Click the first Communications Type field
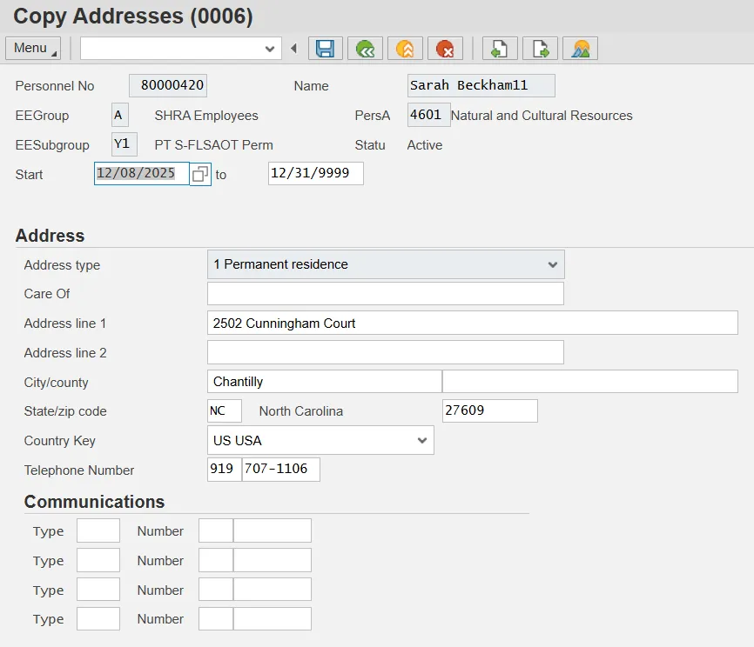The image size is (754, 647). pos(98,530)
